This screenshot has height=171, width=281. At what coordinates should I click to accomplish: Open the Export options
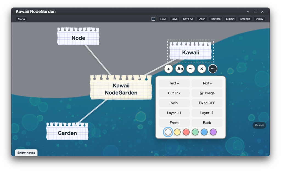point(230,19)
